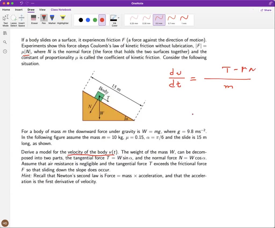Open the Class Notebook tab
275x228 pixels.
click(61, 10)
